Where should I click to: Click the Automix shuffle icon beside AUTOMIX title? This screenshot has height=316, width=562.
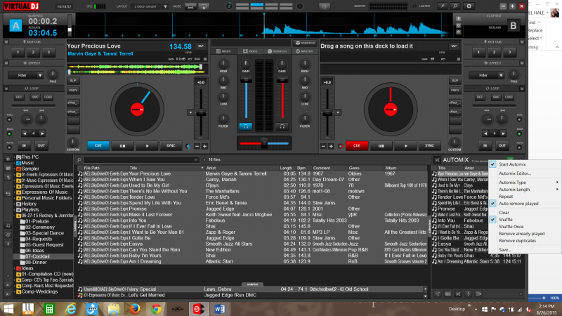pos(436,160)
